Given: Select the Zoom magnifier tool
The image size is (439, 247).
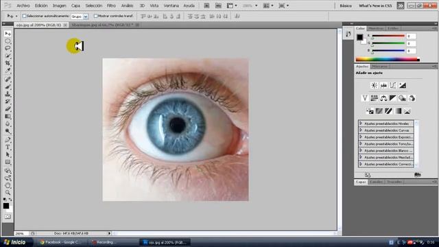Looking at the screenshot, I should (x=8, y=193).
